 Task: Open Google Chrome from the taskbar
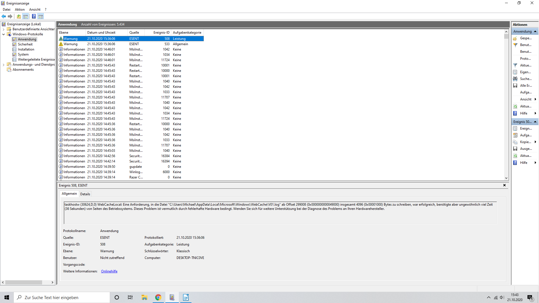[x=158, y=297]
